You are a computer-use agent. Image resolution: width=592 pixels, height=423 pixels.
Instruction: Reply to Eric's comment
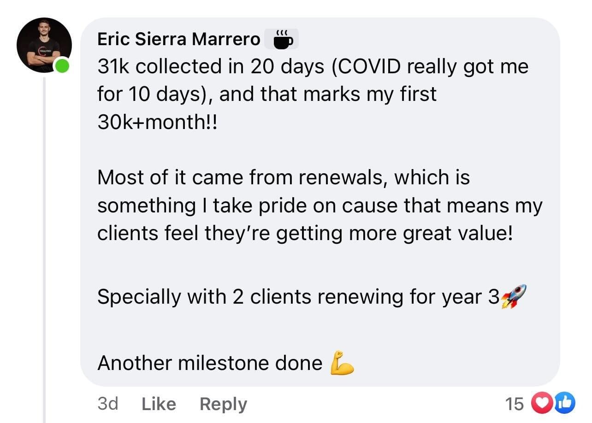click(223, 404)
